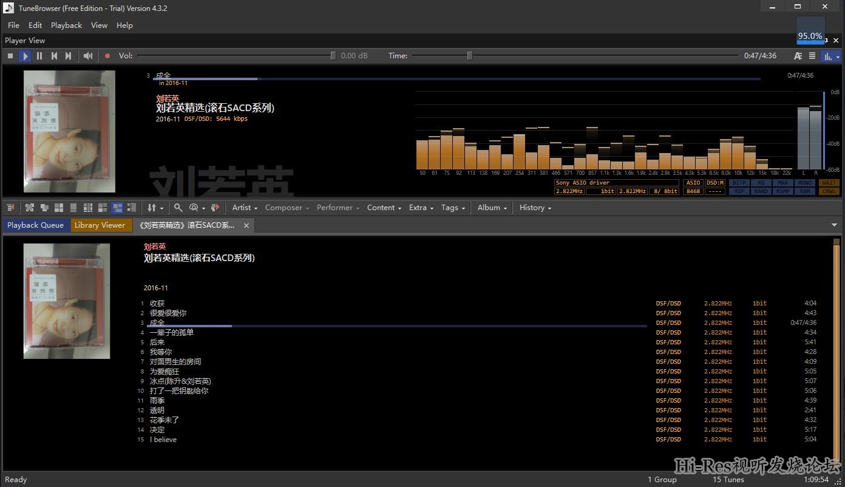Select the indented list view icon

pyautogui.click(x=132, y=208)
